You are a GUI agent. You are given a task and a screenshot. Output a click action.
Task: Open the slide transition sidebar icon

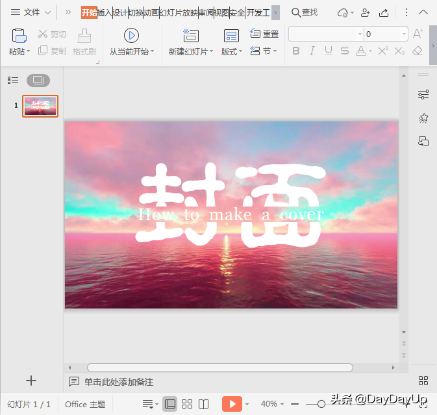tap(423, 142)
